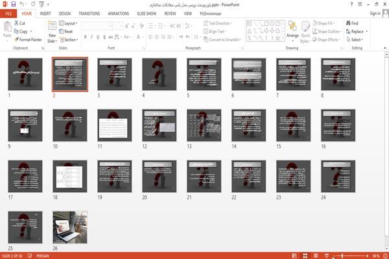The width and height of the screenshot is (389, 259).
Task: Toggle Center alignment
Action: click(x=156, y=37)
